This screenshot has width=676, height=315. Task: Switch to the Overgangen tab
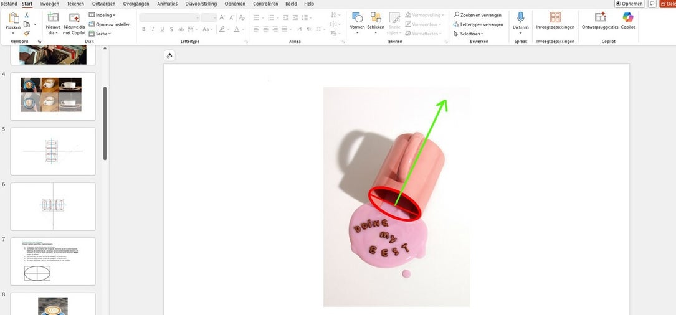(x=136, y=4)
